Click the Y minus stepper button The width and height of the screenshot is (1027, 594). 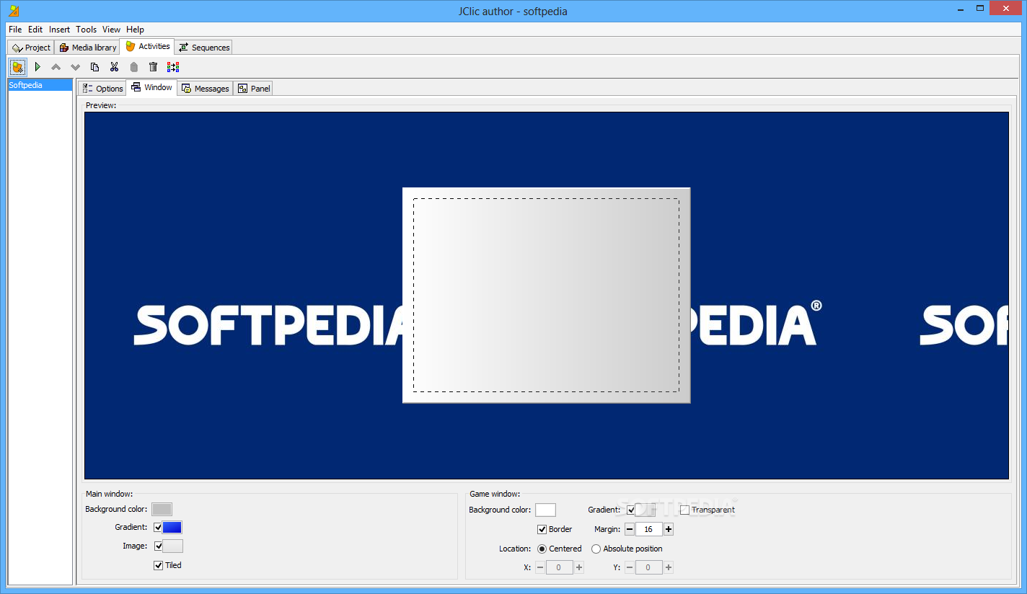click(x=630, y=568)
